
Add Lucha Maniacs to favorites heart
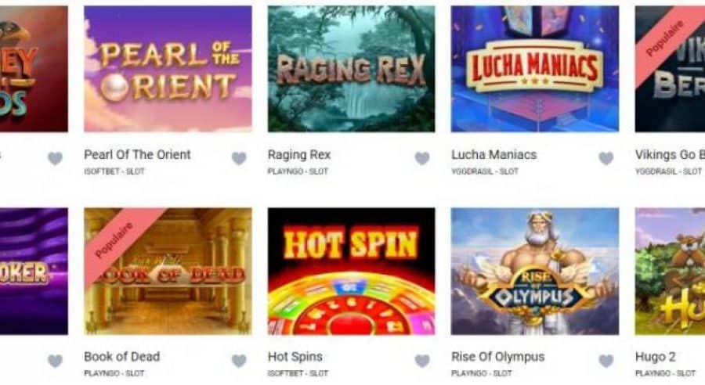tap(606, 158)
